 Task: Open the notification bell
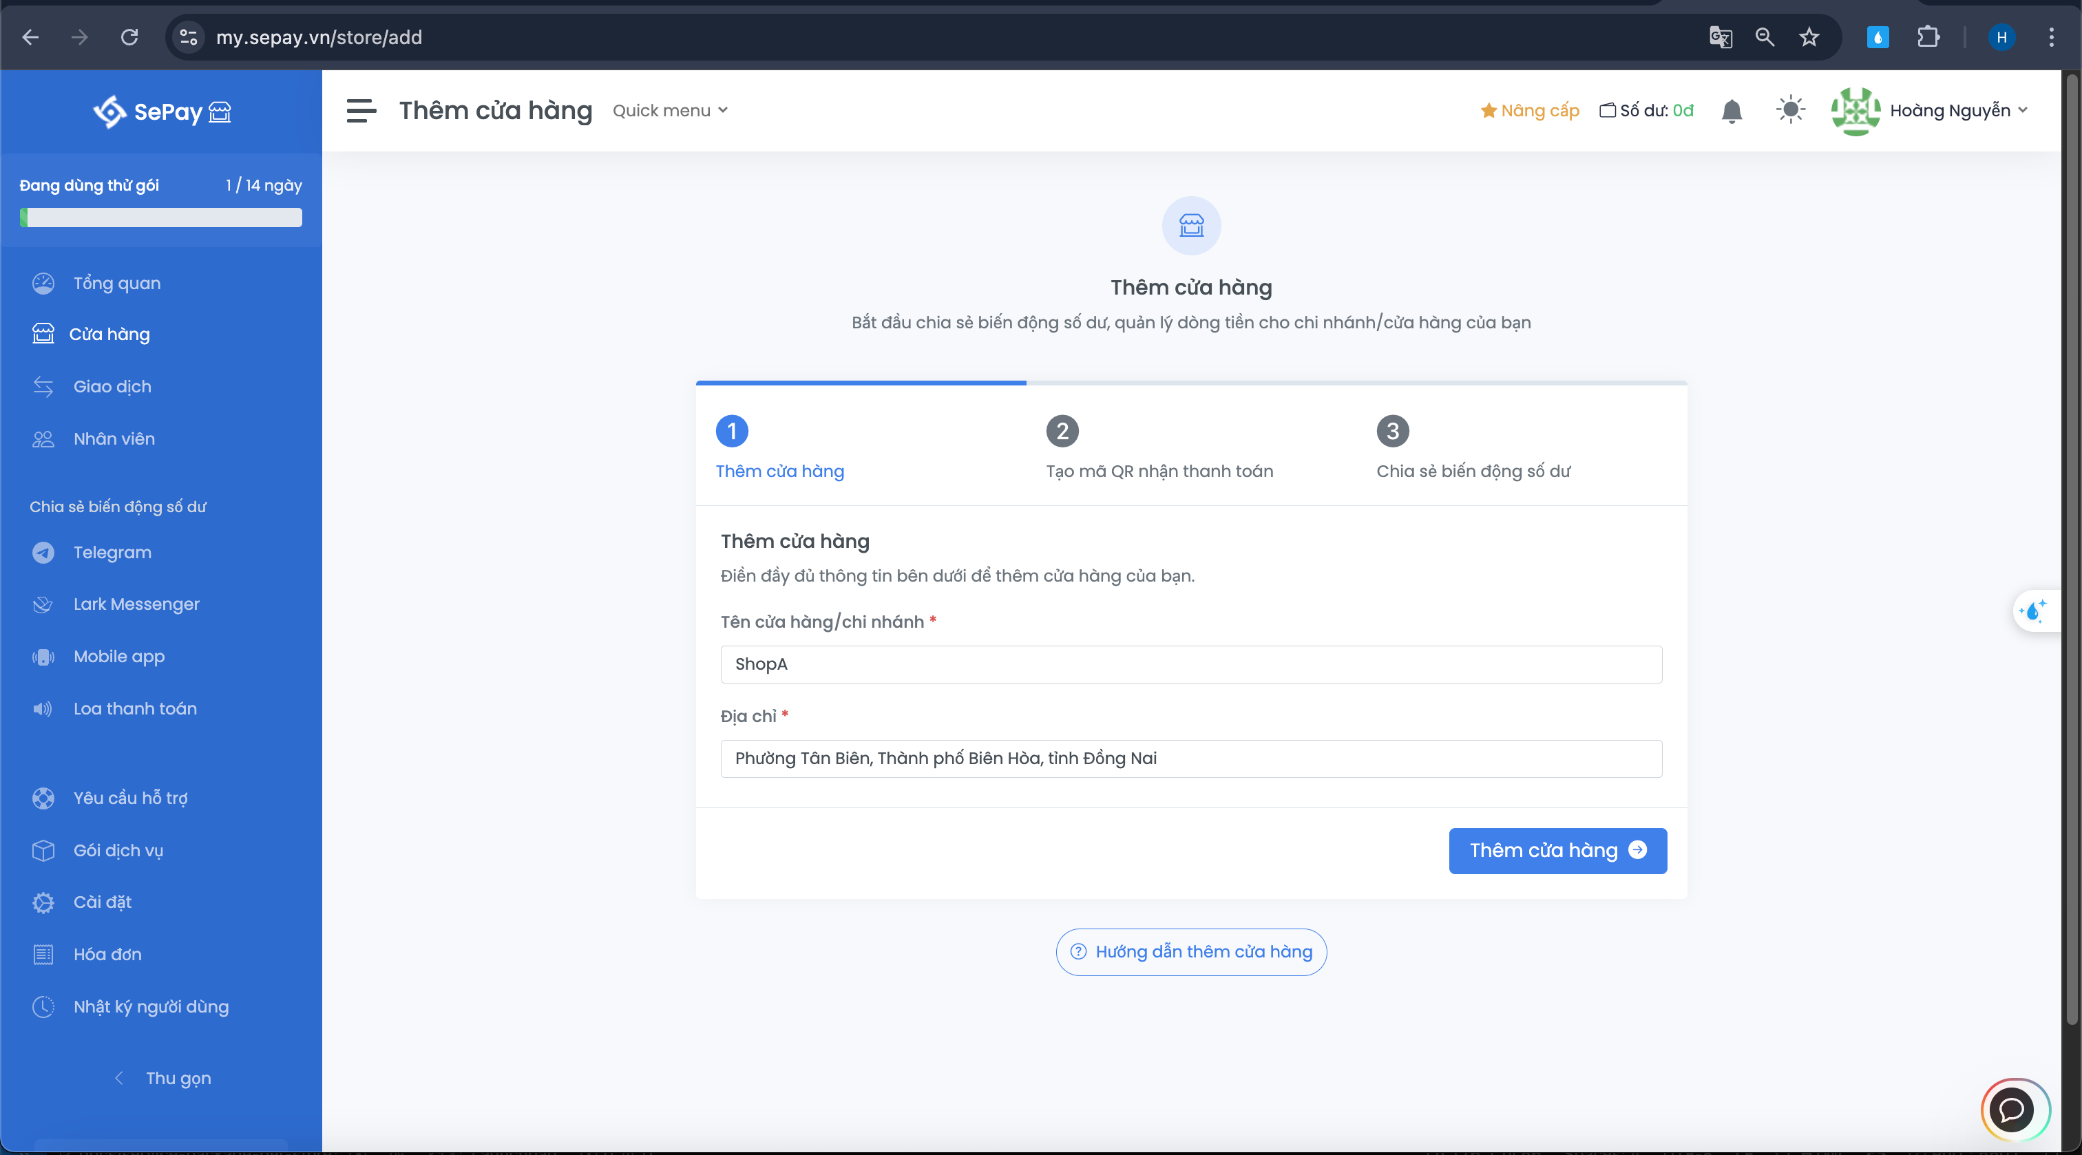[x=1732, y=111]
